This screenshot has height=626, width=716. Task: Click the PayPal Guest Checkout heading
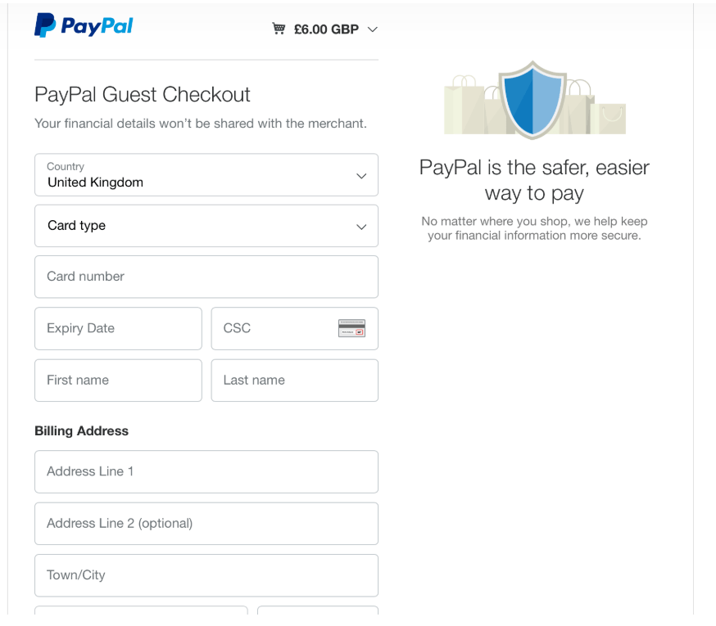coord(143,95)
